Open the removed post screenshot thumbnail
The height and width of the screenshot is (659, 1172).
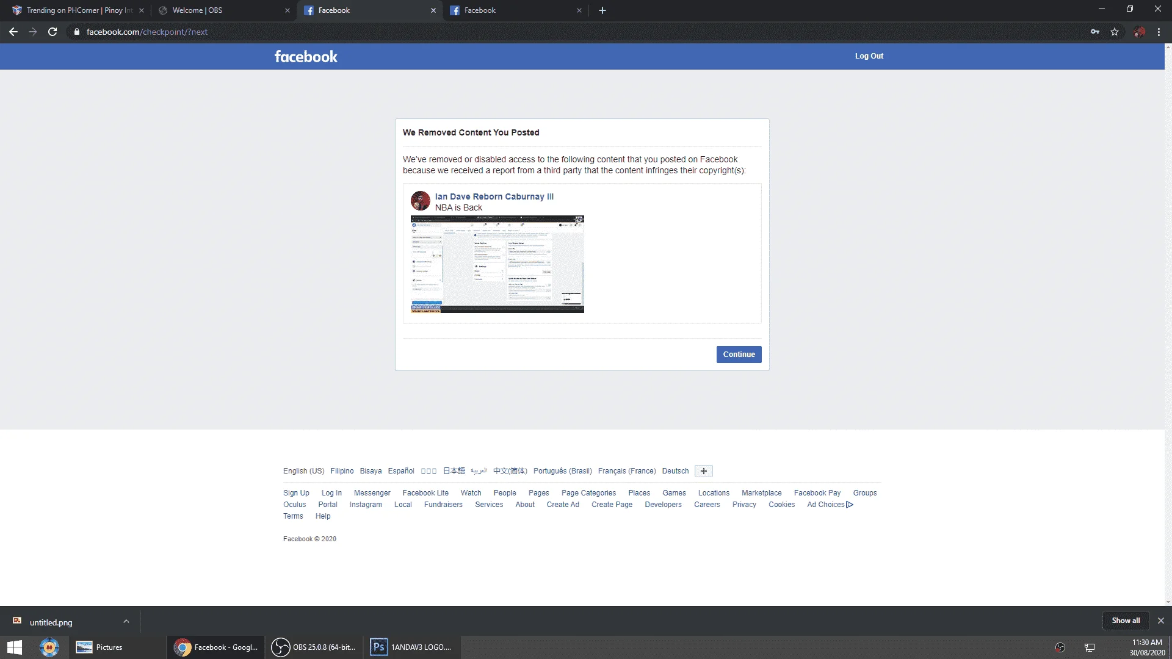497,264
